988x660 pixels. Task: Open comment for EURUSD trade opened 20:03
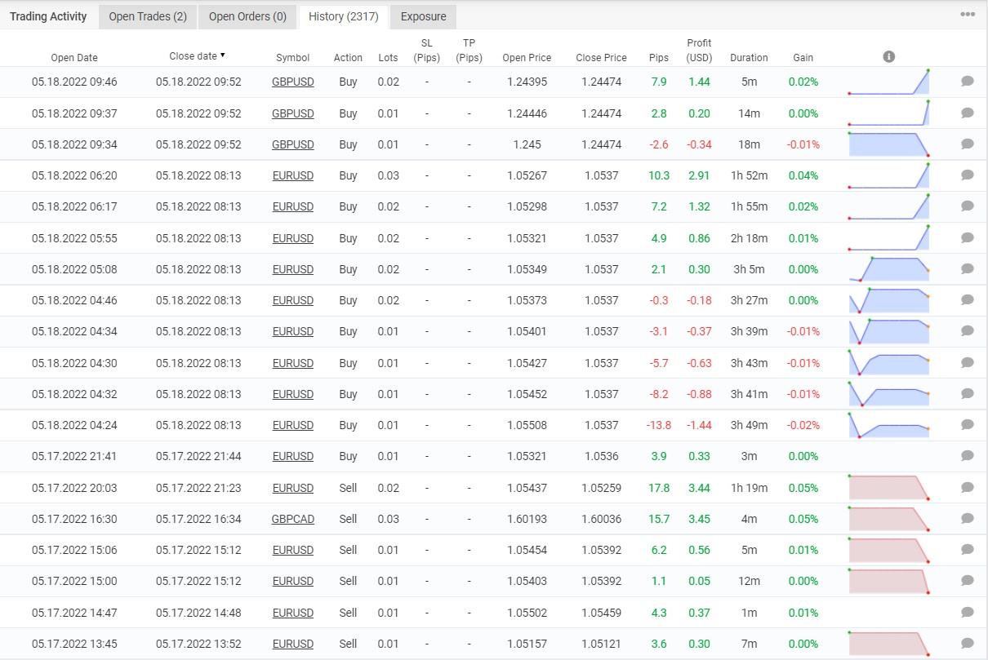[968, 487]
